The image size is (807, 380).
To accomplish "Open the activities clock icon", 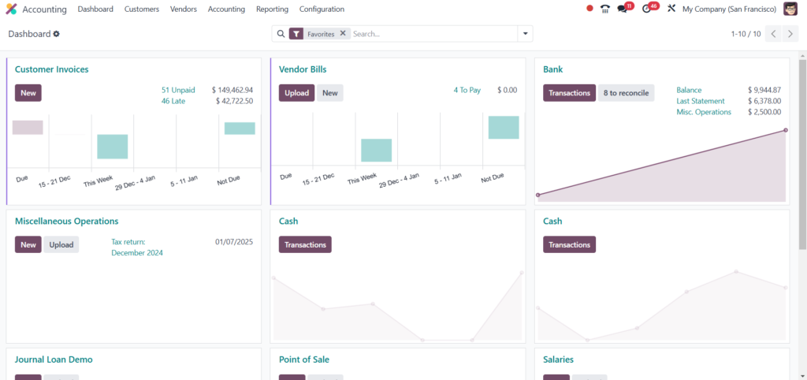I will point(647,9).
